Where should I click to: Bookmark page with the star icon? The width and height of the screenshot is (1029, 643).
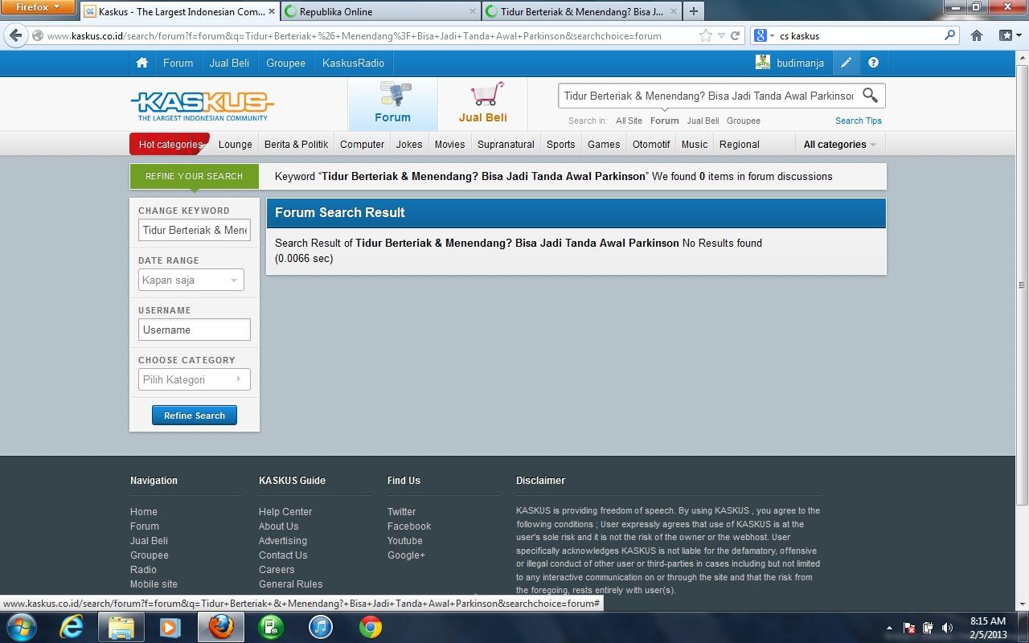[x=705, y=35]
